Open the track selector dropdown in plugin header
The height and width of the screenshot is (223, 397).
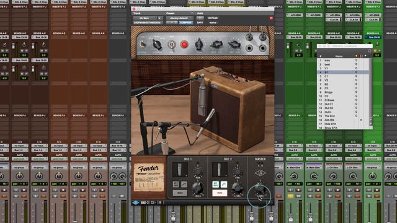(x=145, y=18)
